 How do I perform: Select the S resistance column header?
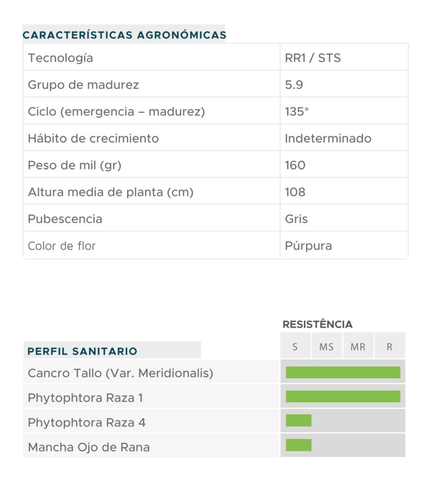point(295,347)
